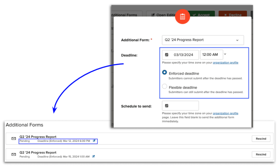Click X icon on Decline button
The width and height of the screenshot is (280, 166).
[x=225, y=15]
